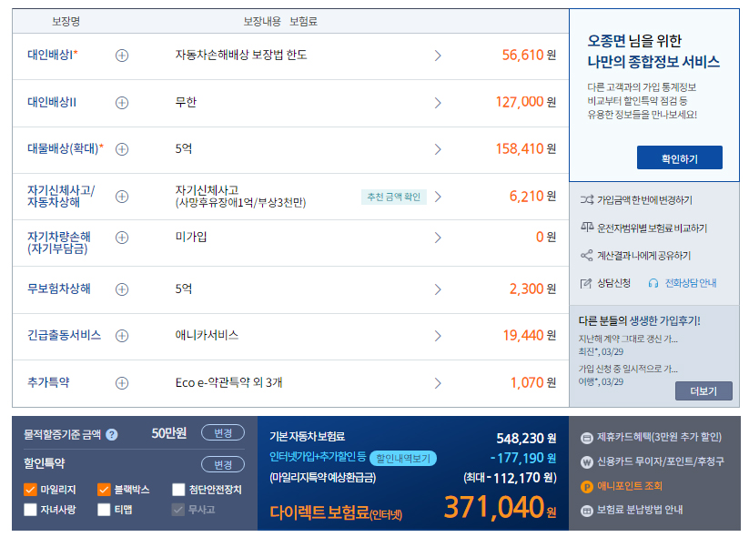This screenshot has width=749, height=537.
Task: Click the plus icon beside 긴급출동서비스
Action: pos(122,335)
